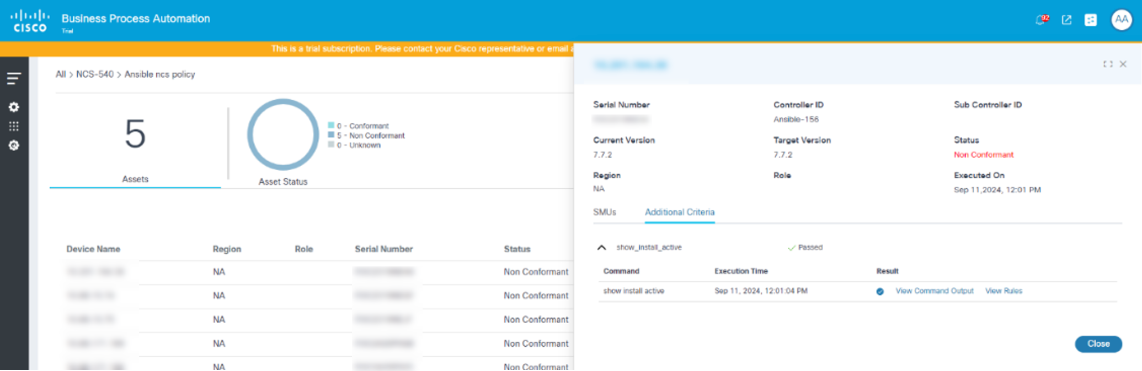This screenshot has width=1142, height=371.
Task: Click the Cisco logo
Action: click(x=30, y=21)
